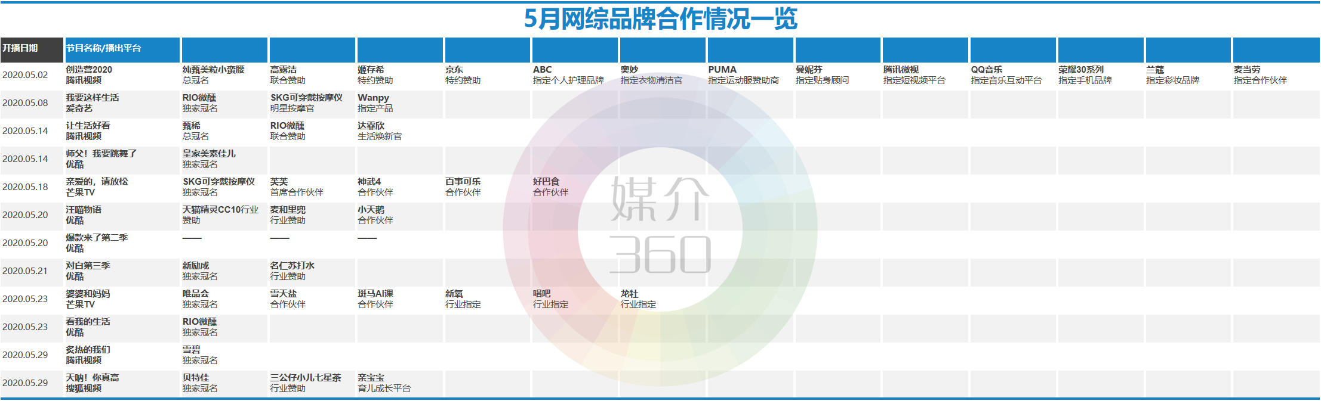Click the 兰蔻 指定彩妆品牌 cell
1321x401 pixels.
[x=1188, y=75]
